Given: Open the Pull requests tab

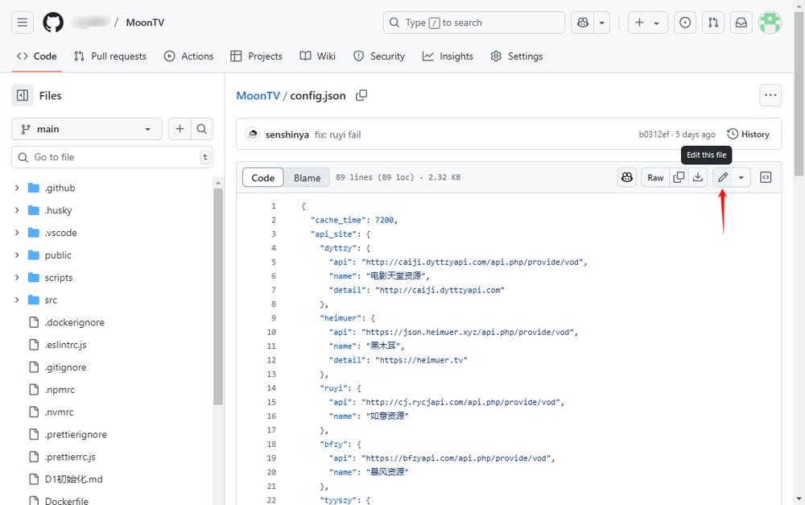Looking at the screenshot, I should point(110,56).
